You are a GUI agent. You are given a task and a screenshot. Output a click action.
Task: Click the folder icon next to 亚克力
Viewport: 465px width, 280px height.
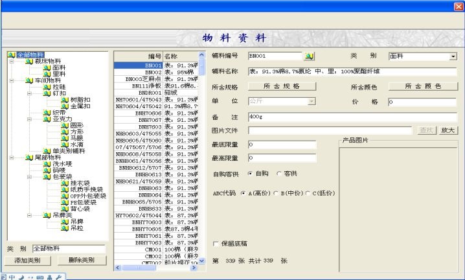(x=47, y=119)
